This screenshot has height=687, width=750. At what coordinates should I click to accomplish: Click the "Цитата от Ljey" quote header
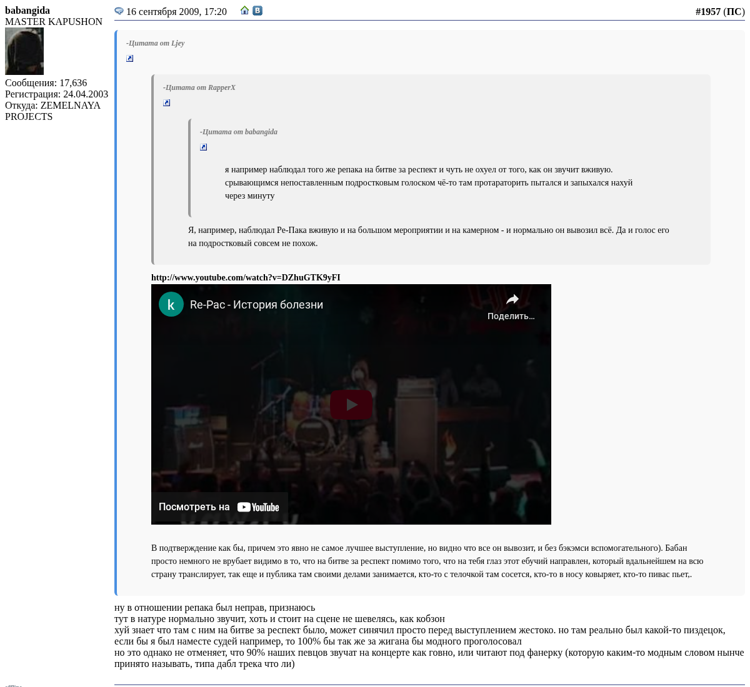coord(156,43)
